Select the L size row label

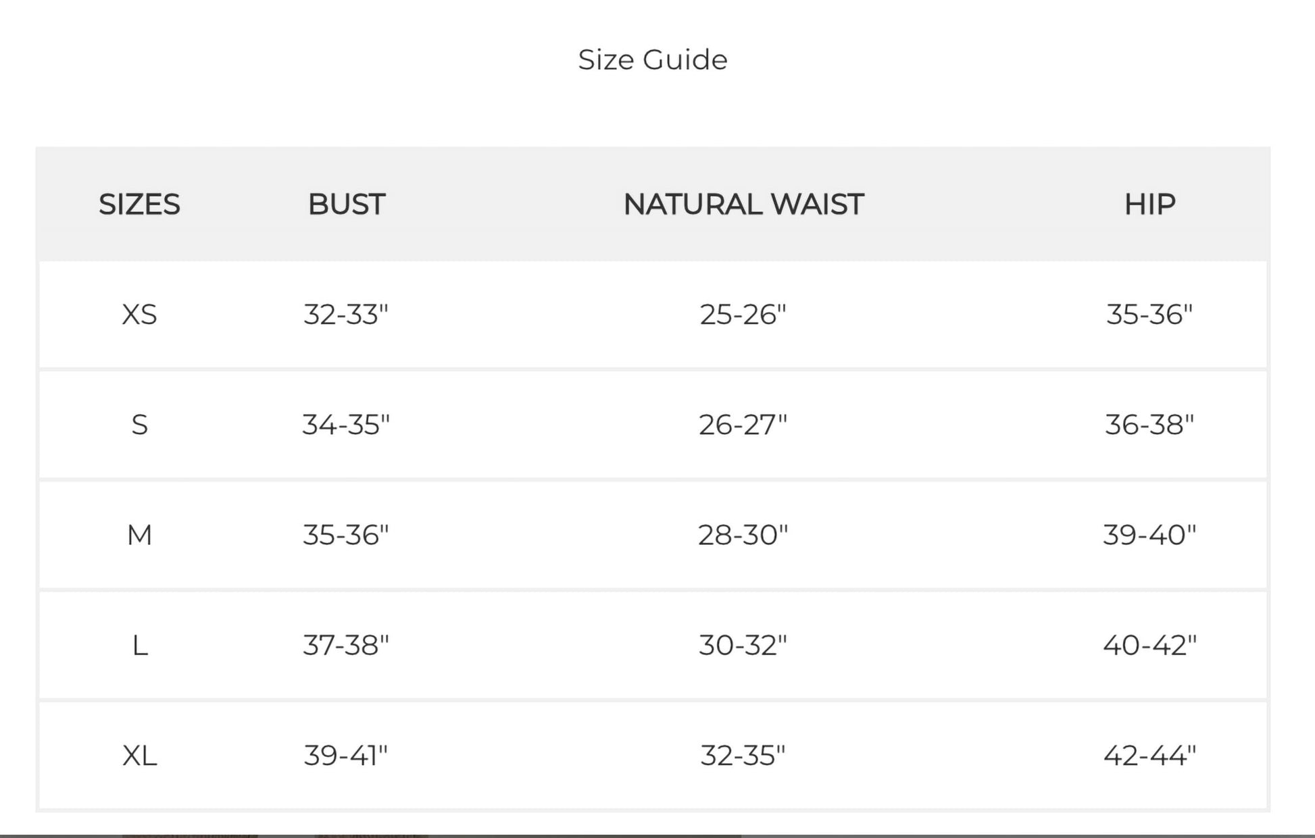click(139, 646)
